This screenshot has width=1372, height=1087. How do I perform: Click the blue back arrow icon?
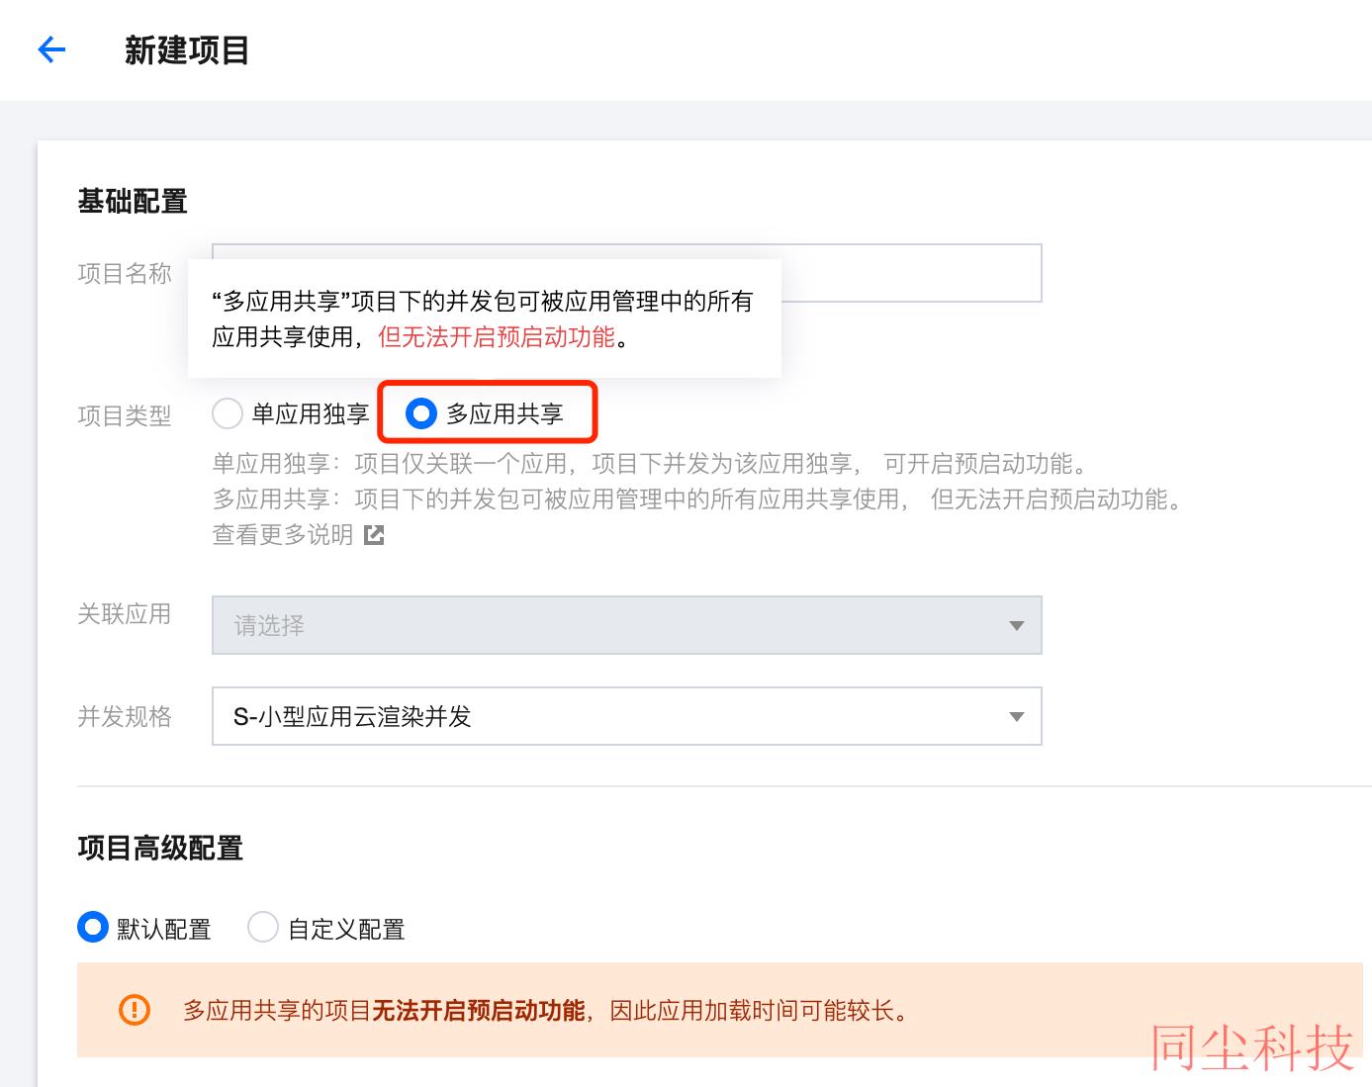[x=51, y=49]
